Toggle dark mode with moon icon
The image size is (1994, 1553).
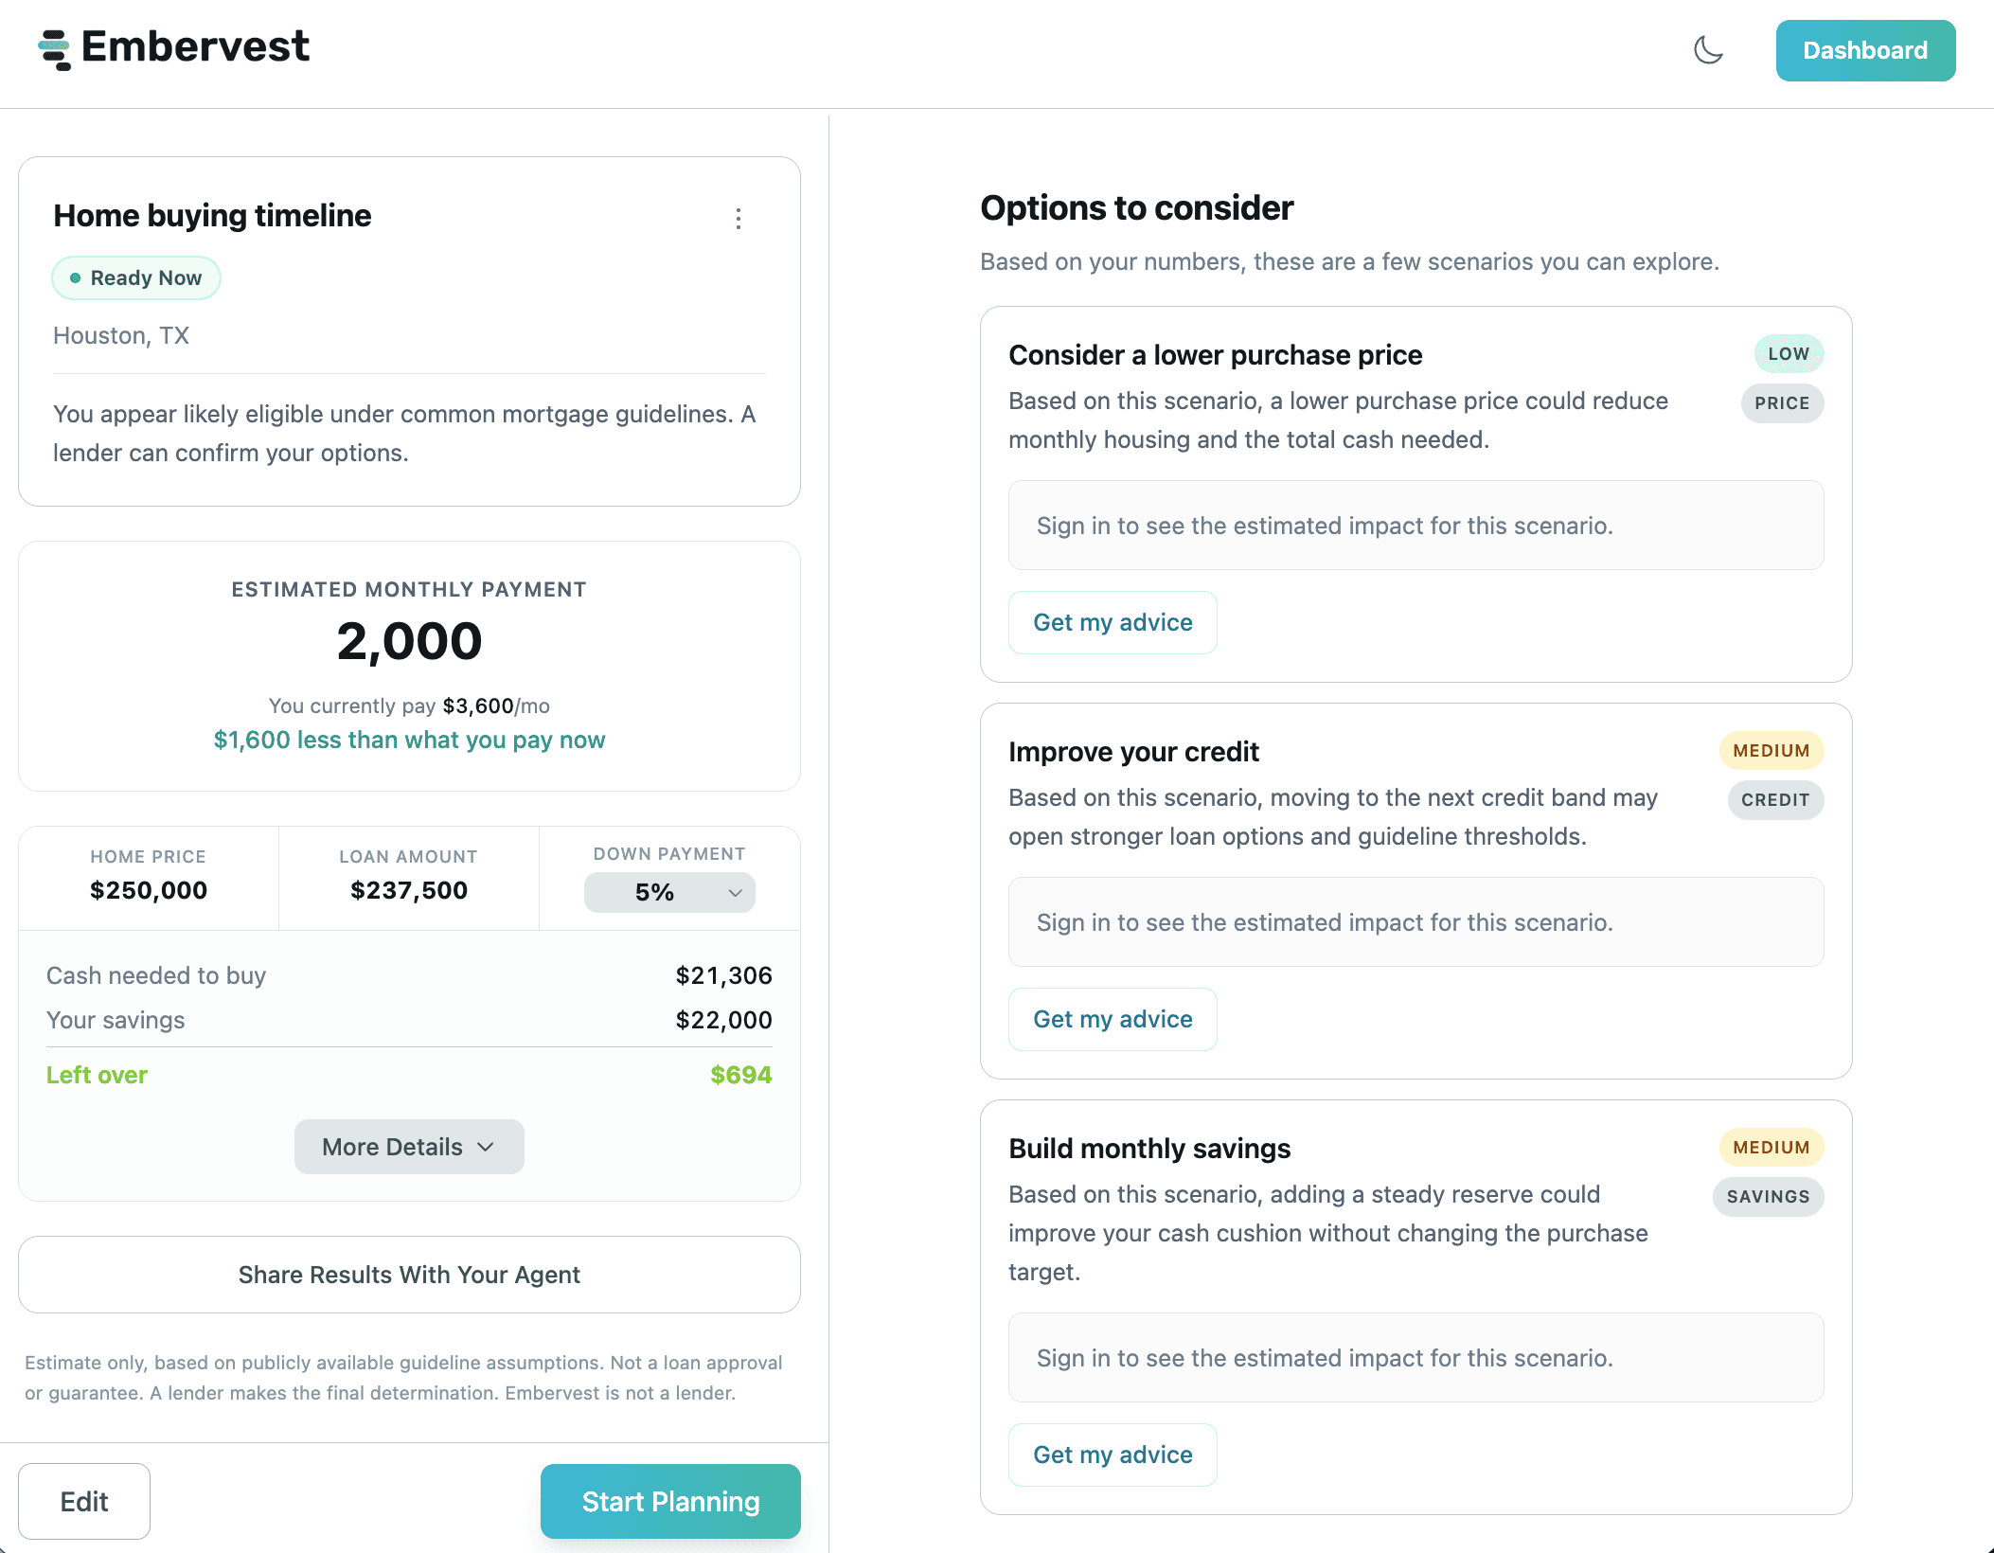[x=1708, y=50]
